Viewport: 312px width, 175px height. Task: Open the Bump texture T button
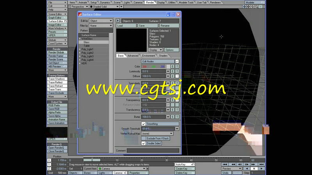point(177,117)
